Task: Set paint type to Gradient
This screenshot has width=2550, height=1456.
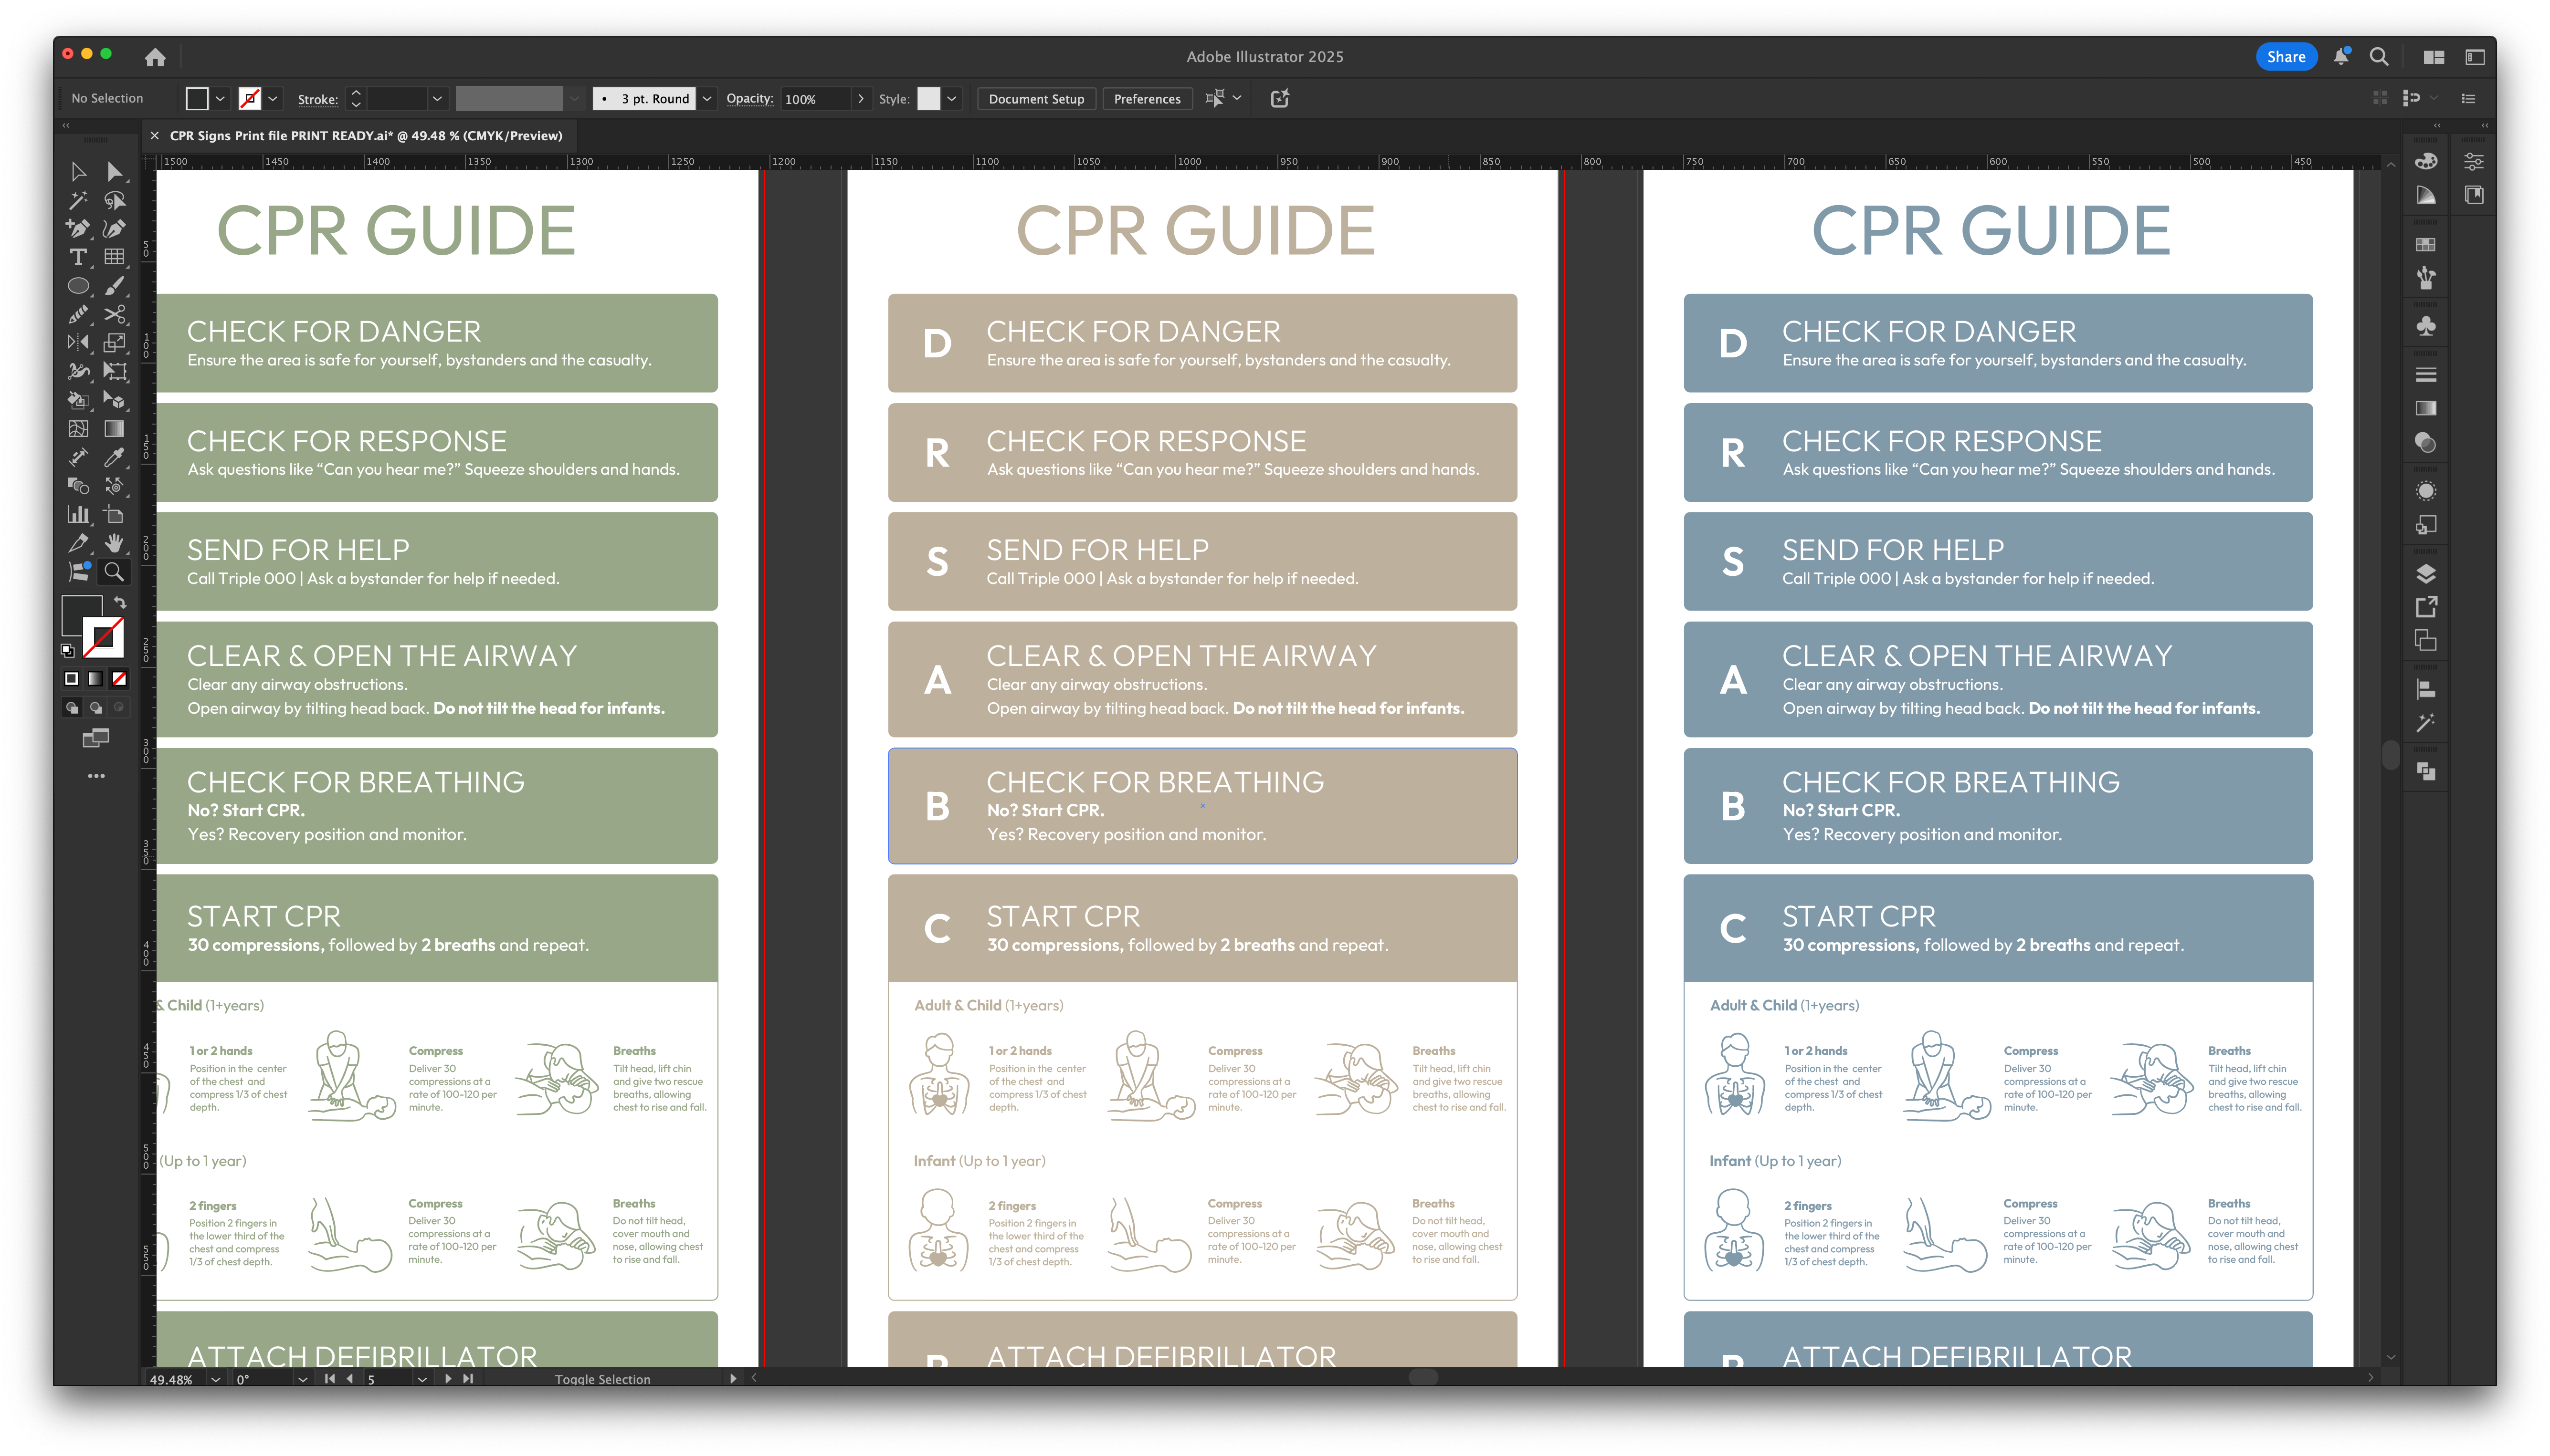Action: (x=95, y=678)
